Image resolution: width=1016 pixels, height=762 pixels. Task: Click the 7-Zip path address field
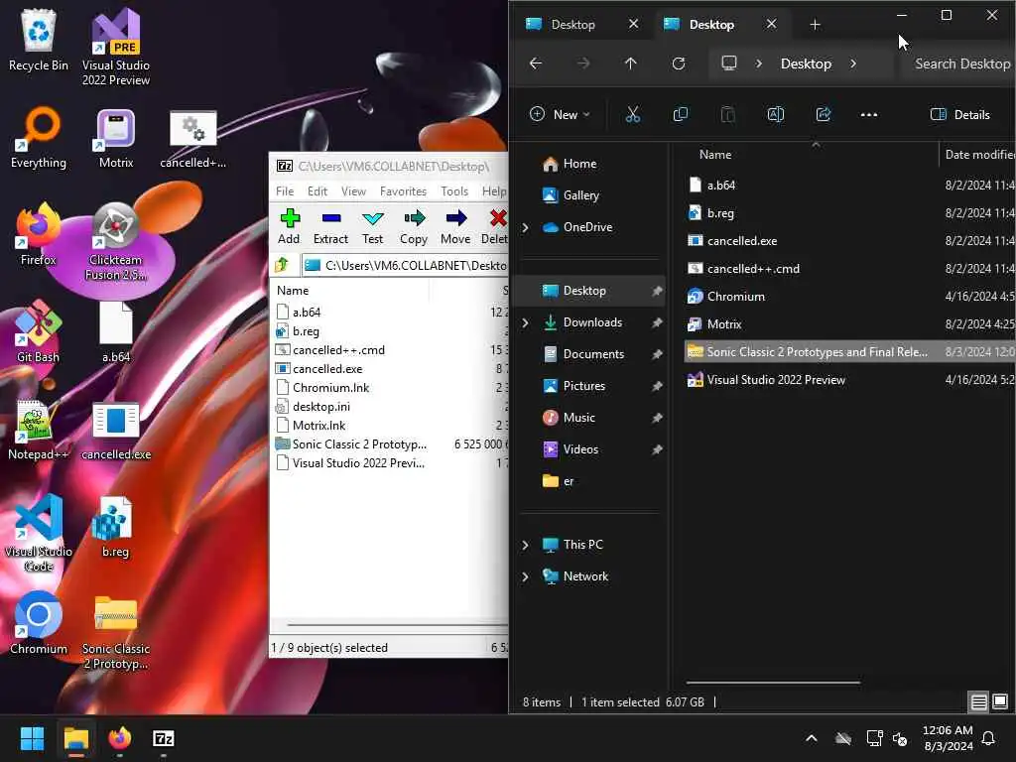pos(405,265)
